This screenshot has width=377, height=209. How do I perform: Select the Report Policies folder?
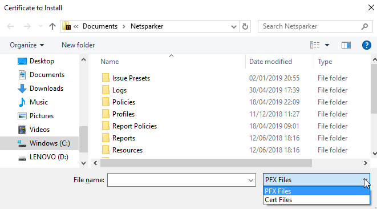pyautogui.click(x=135, y=126)
